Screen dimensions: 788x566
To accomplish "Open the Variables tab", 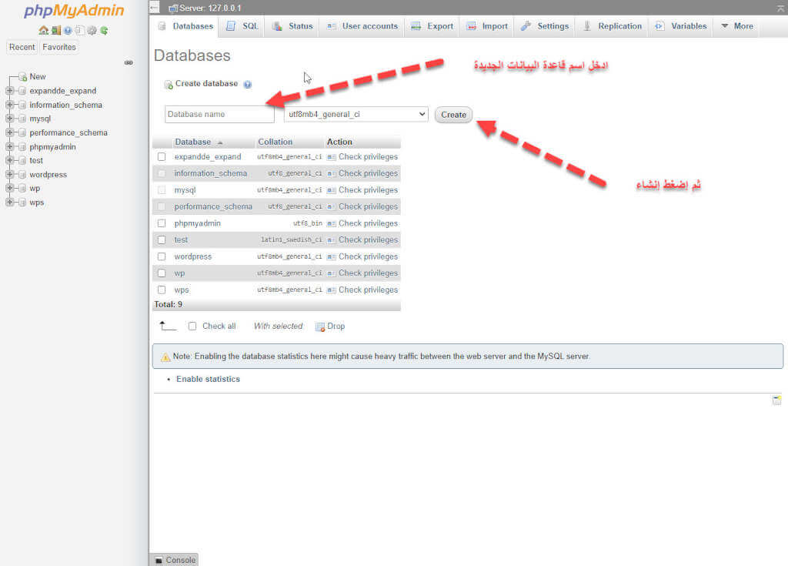I will tap(681, 26).
